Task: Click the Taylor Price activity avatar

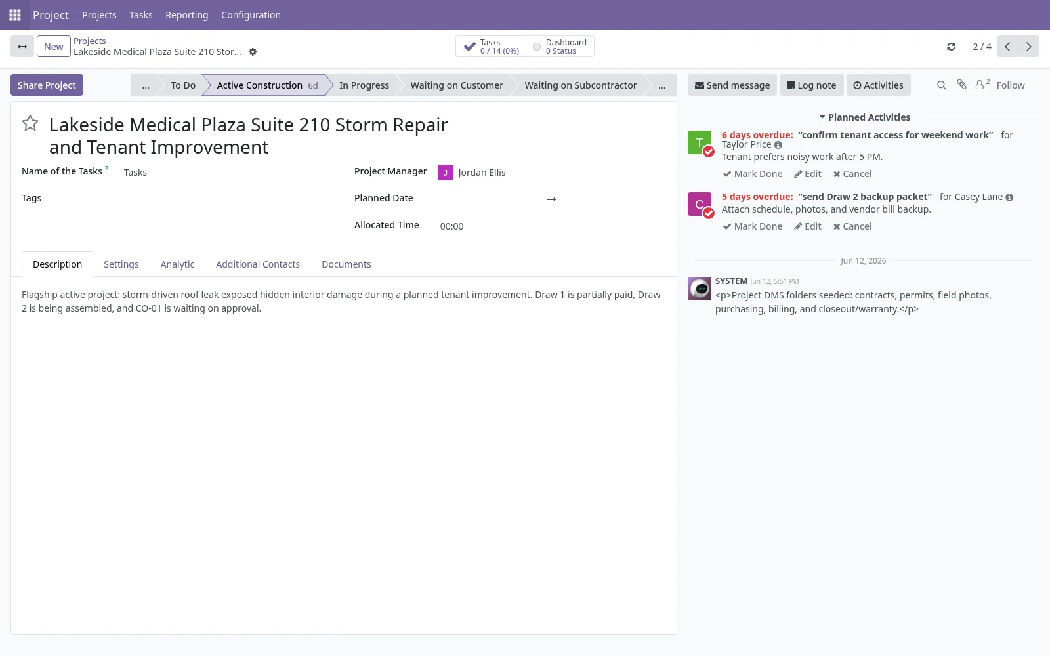Action: click(700, 142)
